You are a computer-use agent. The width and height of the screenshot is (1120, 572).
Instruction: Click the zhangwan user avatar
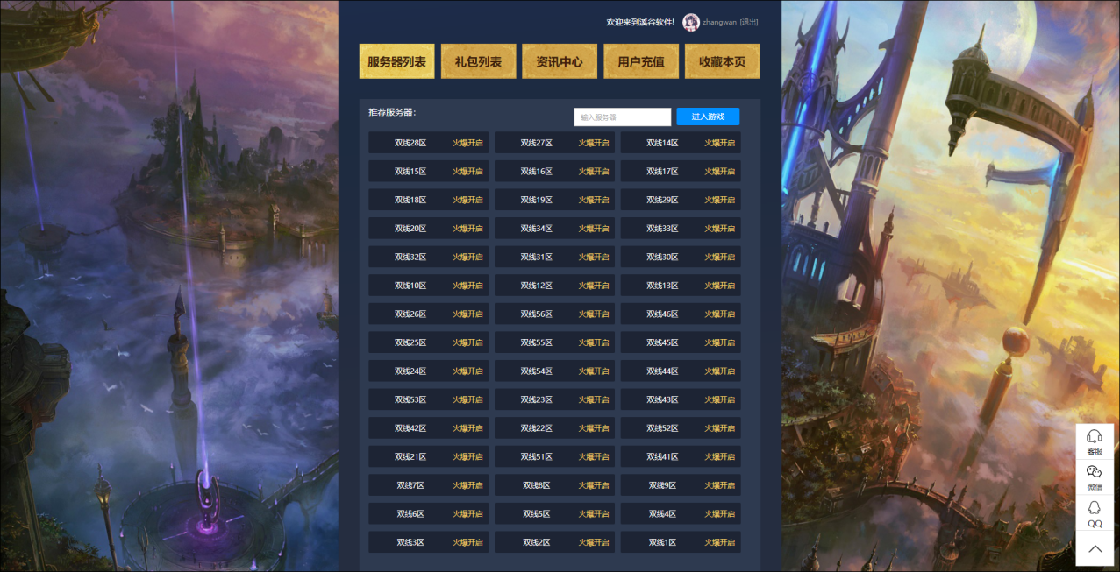click(x=691, y=22)
